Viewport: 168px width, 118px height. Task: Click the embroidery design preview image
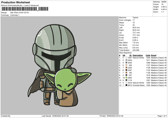[59, 65]
